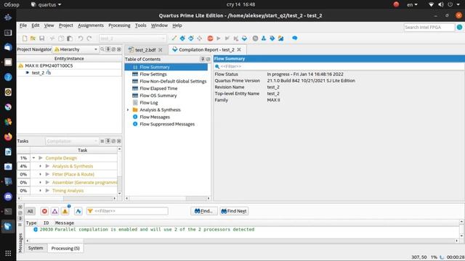This screenshot has width=465, height=261.
Task: Expand the test_2 entity in hierarchy
Action: click(28, 72)
